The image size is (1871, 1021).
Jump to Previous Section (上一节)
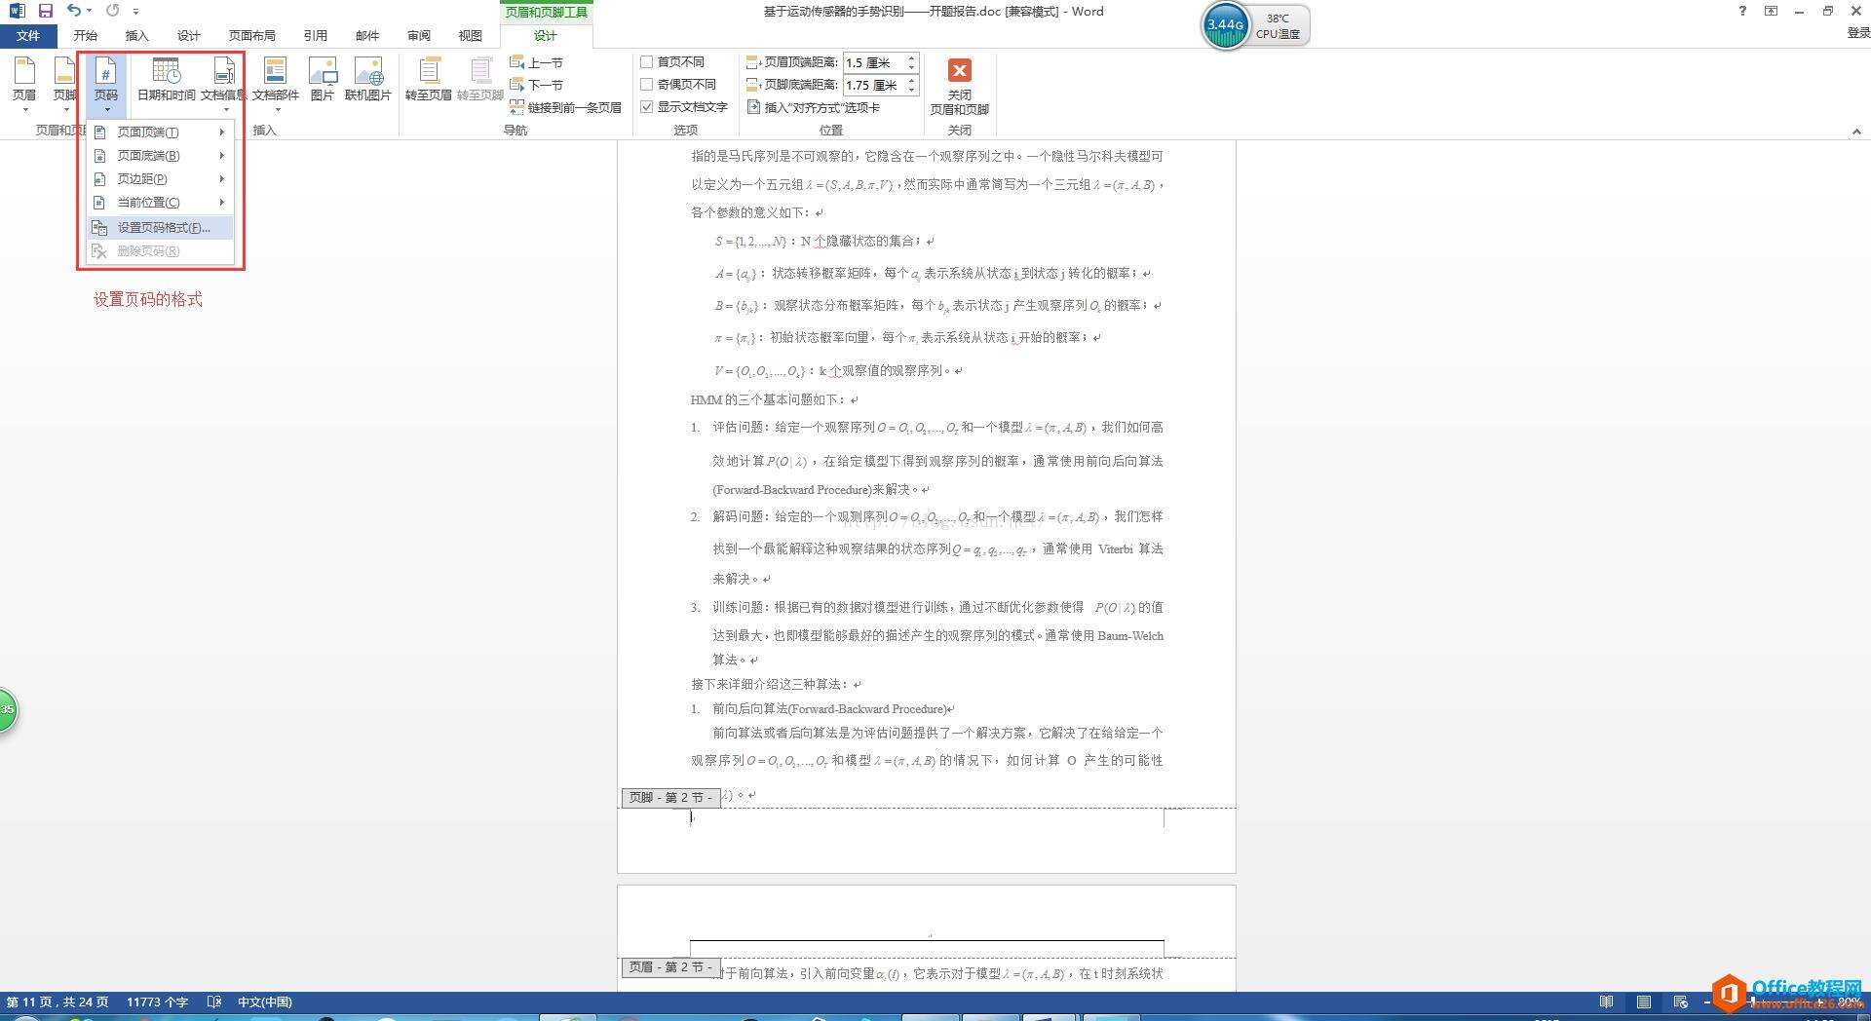[x=537, y=62]
